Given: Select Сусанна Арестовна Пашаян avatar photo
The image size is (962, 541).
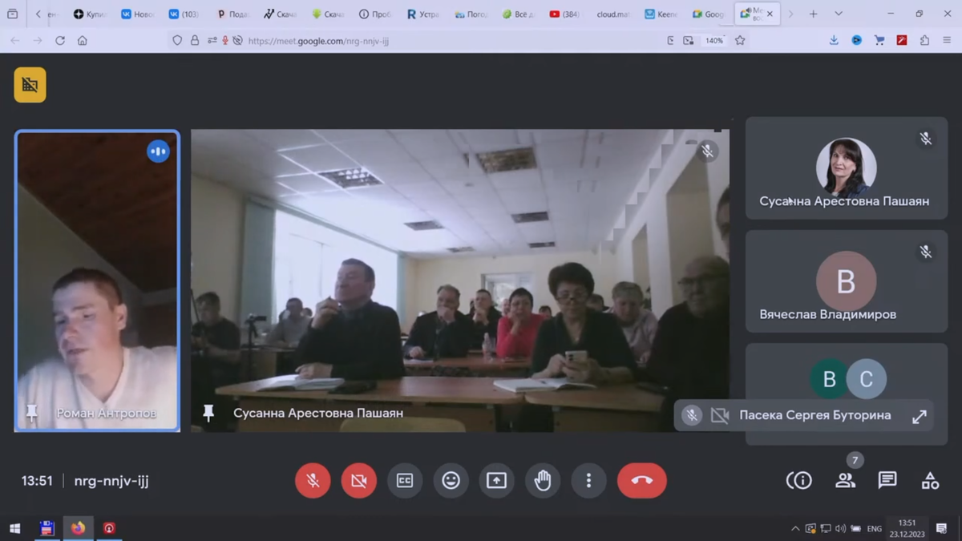Looking at the screenshot, I should coord(846,168).
